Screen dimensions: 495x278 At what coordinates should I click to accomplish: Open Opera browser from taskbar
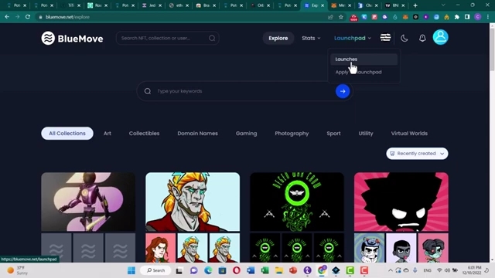click(237, 270)
